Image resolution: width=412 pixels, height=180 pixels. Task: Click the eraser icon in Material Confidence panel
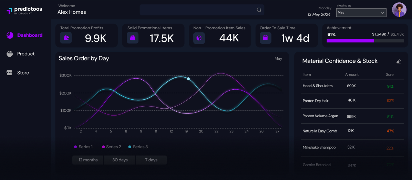point(399,61)
